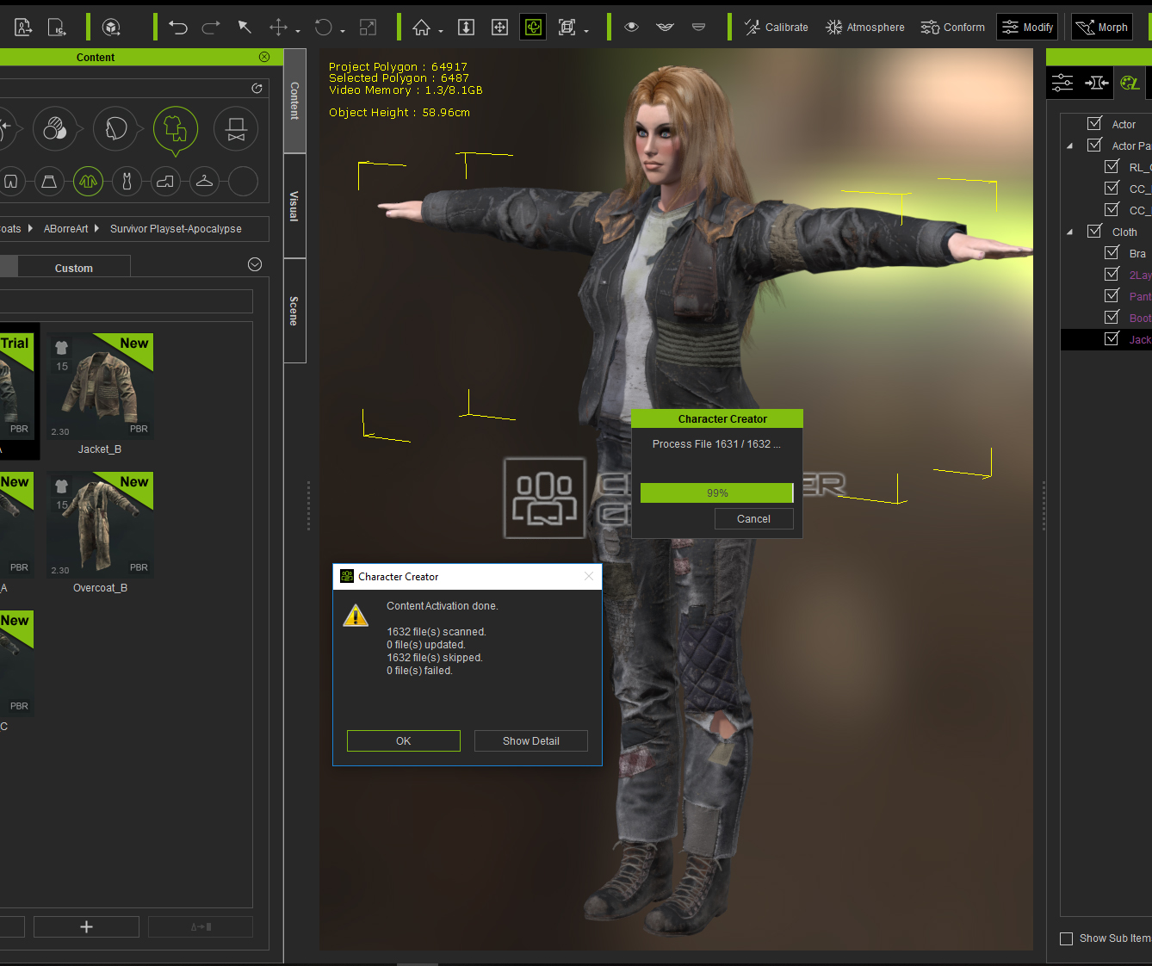This screenshot has width=1152, height=966.
Task: Click the arrow before Survivor Playset-Apocalypse
Action: (x=96, y=228)
